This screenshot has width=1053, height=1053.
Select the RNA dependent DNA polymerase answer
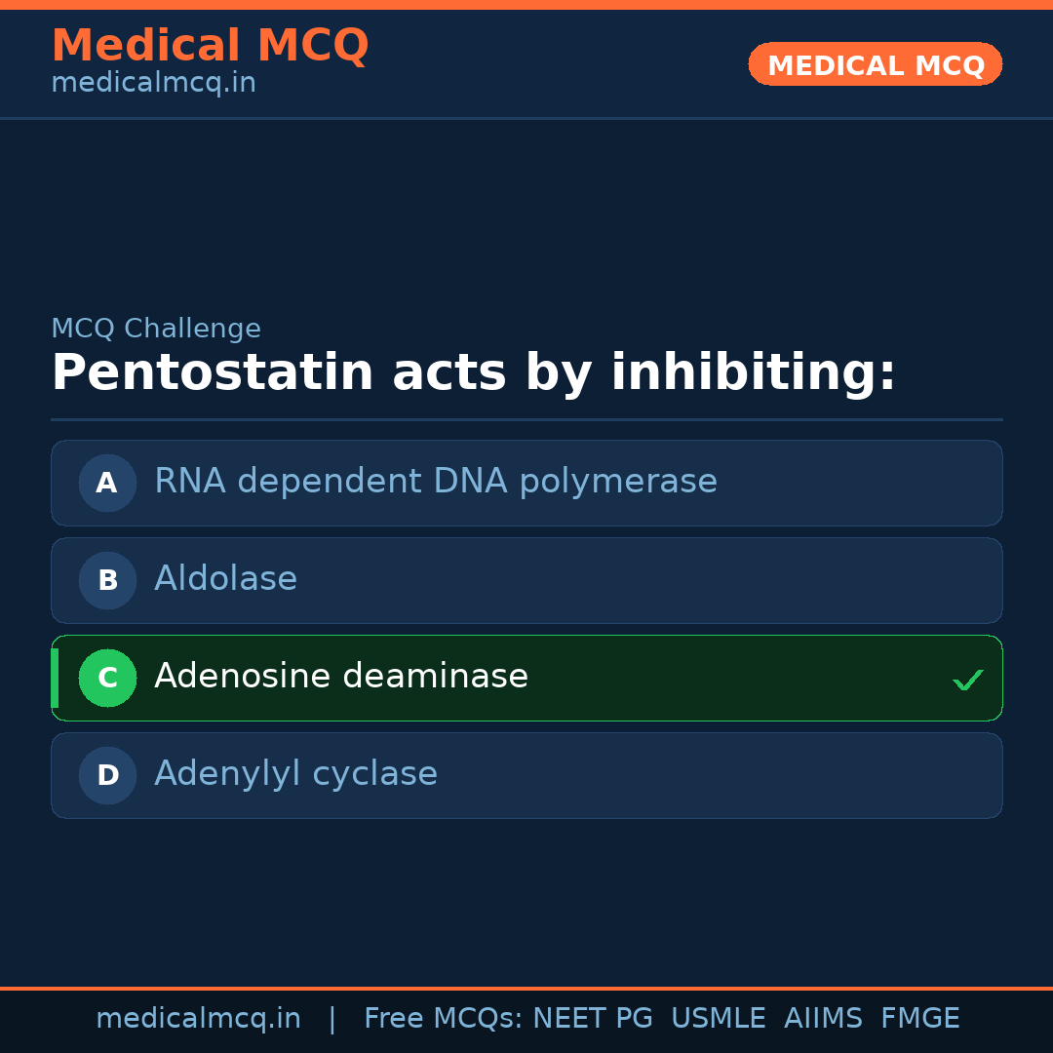tap(435, 482)
